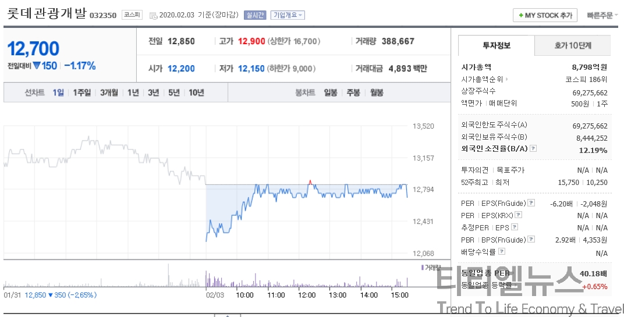The width and height of the screenshot is (624, 317).
Task: Click the stock code 032350
Action: coord(103,16)
